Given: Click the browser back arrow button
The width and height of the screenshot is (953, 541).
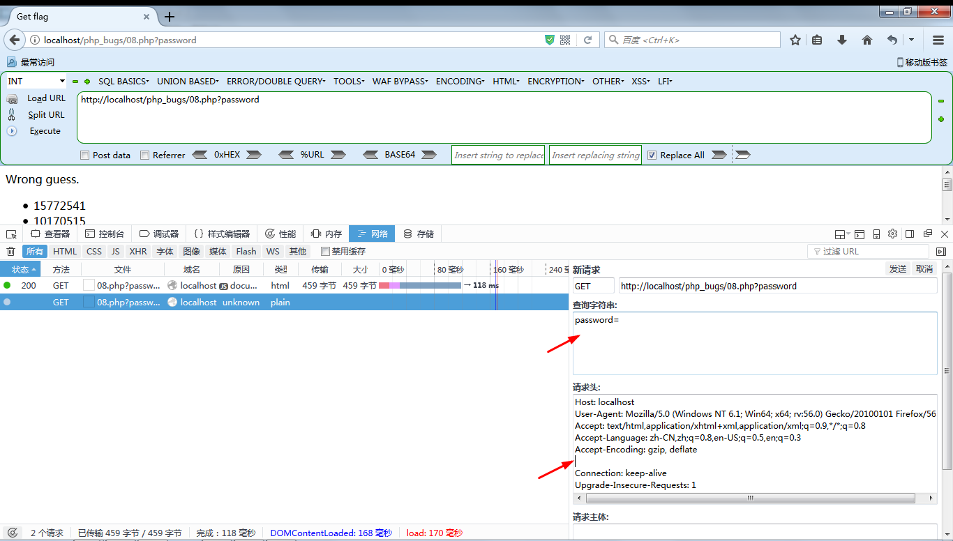Looking at the screenshot, I should point(15,40).
